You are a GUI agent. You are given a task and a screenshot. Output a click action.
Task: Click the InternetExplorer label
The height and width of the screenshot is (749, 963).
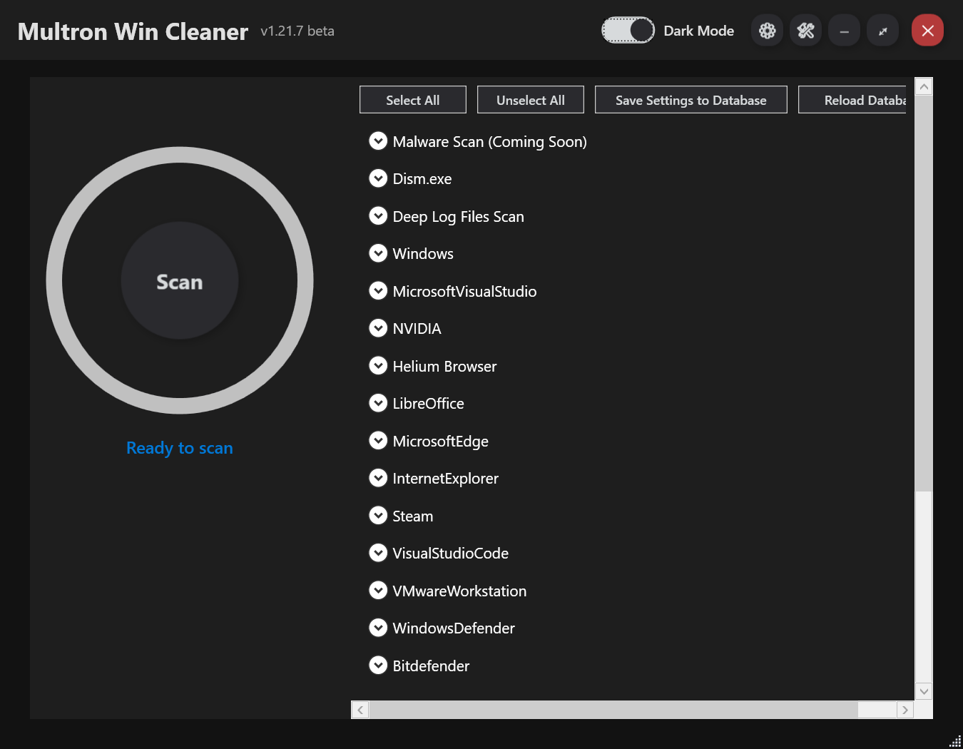click(x=446, y=479)
